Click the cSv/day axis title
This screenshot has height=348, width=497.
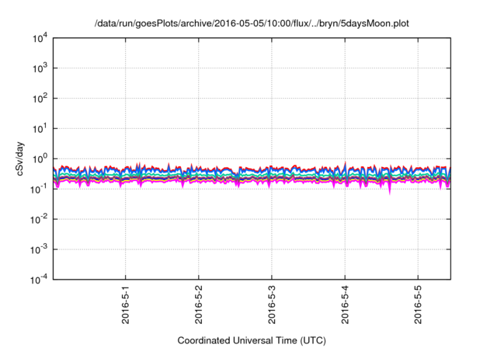pyautogui.click(x=19, y=159)
